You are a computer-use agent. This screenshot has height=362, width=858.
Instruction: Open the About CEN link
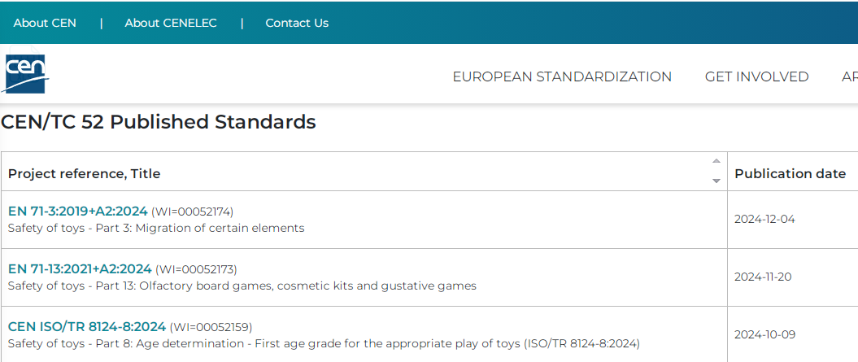(45, 23)
